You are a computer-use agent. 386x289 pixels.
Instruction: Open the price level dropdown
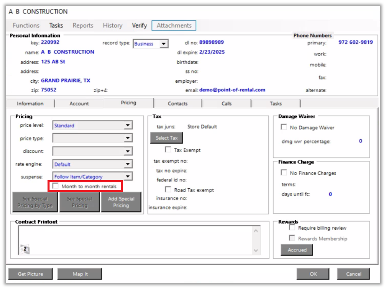tap(128, 126)
